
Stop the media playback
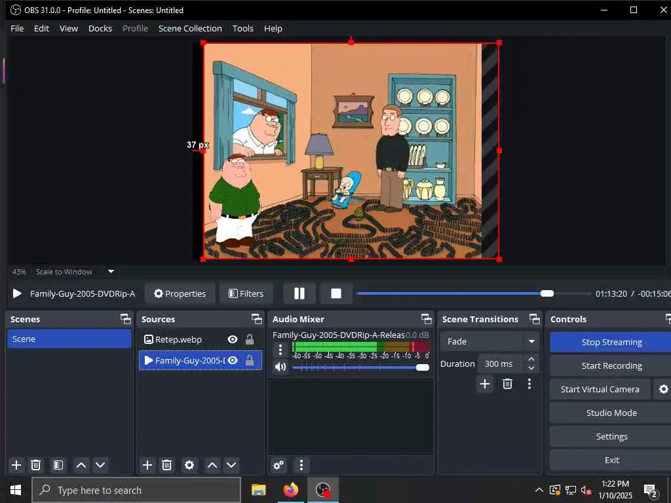(336, 293)
